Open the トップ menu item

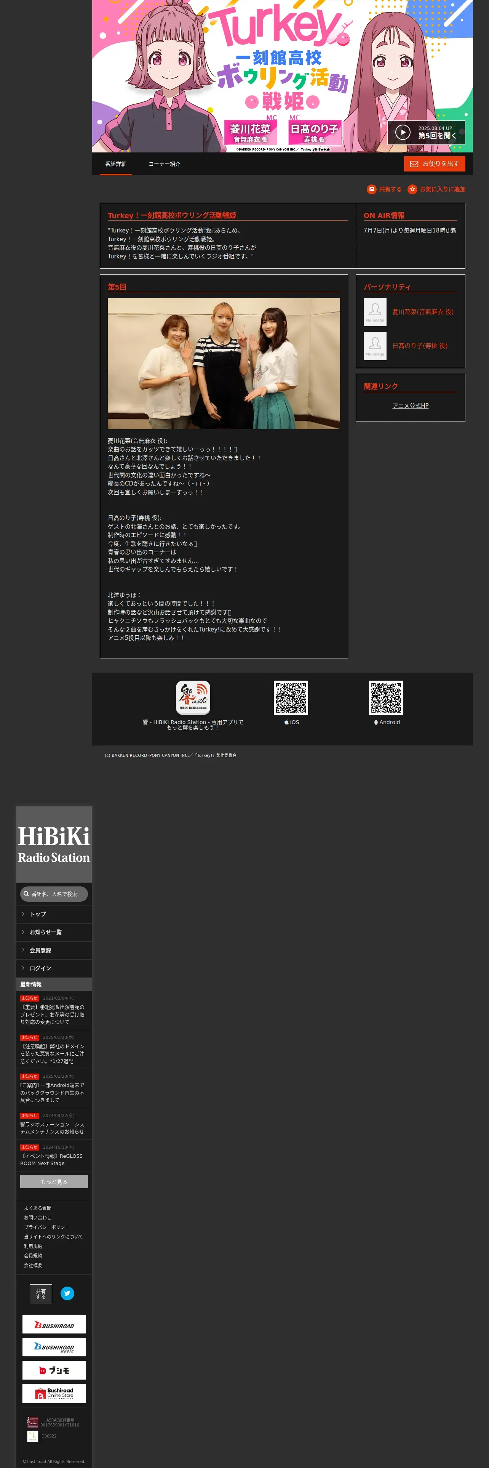[54, 914]
